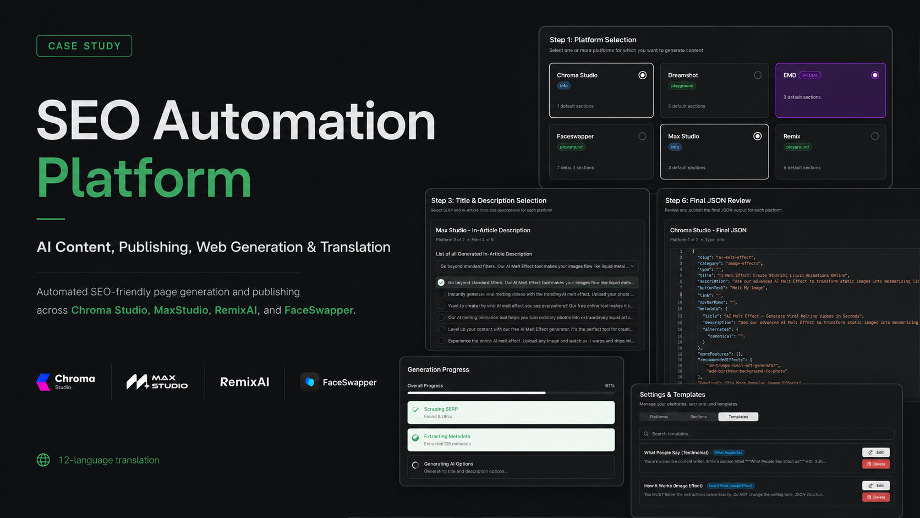This screenshot has height=518, width=920.
Task: Click the Edit pencil icon for Testimonial template
Action: (870, 452)
